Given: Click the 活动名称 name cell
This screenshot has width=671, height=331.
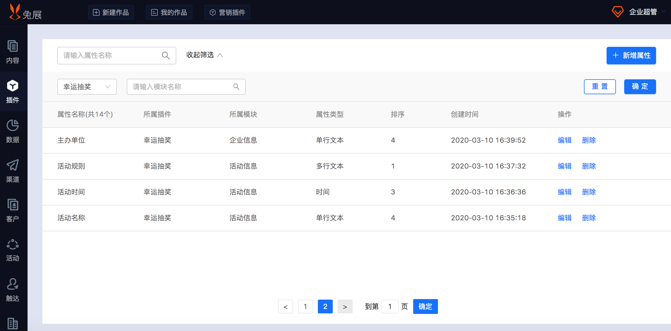Looking at the screenshot, I should click(71, 218).
